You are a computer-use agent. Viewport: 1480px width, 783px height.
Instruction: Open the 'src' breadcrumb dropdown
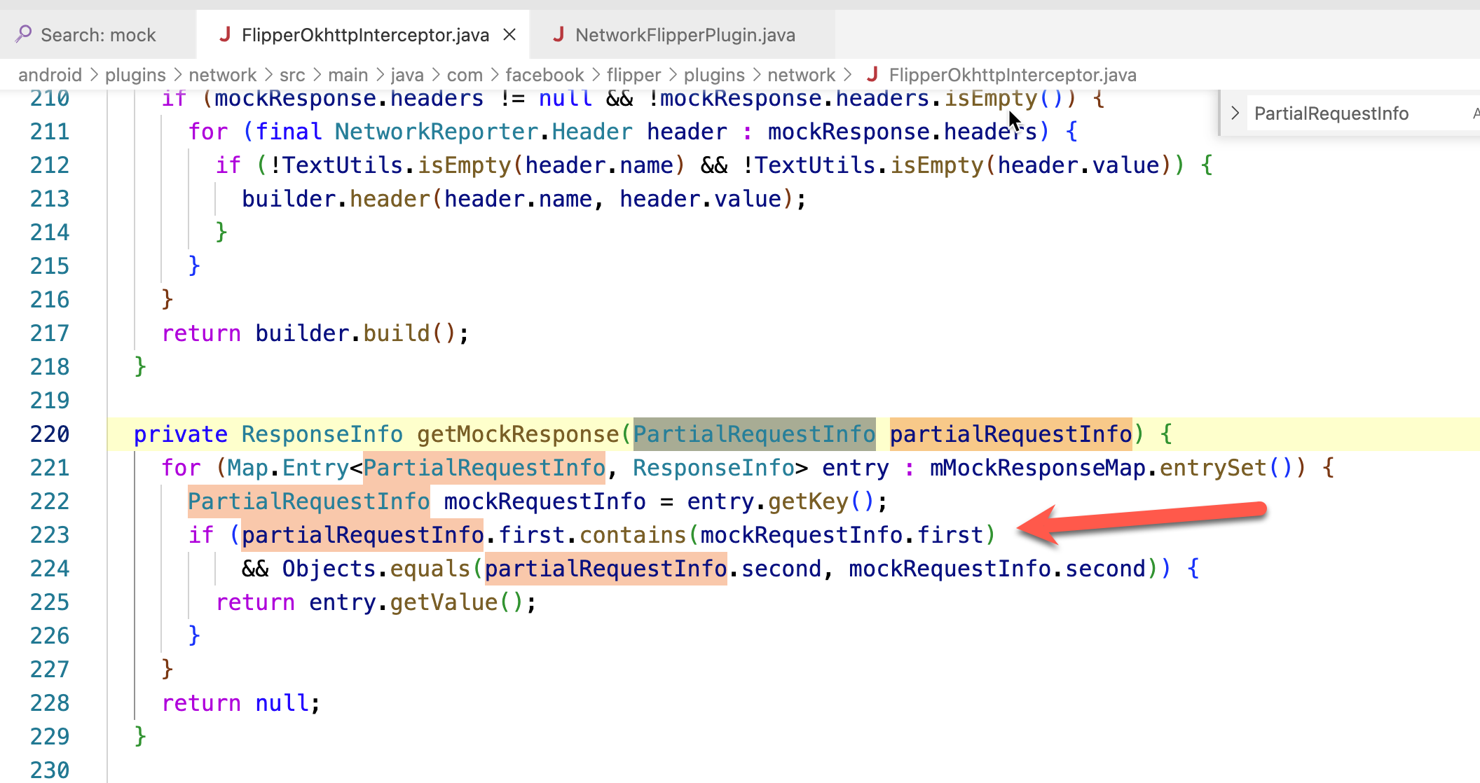coord(292,75)
